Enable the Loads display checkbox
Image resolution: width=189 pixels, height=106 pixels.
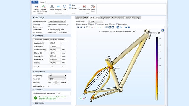coord(89,24)
